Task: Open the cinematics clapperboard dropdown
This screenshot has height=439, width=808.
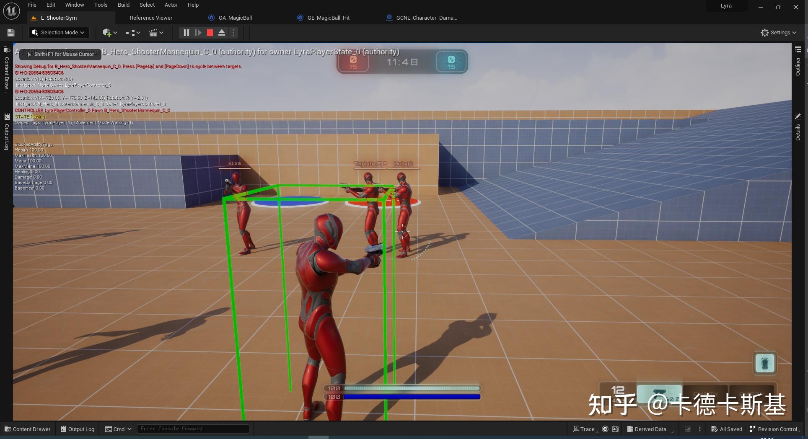Action: coord(156,33)
